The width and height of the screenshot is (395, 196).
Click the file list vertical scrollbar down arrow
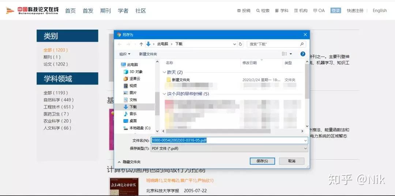pos(307,126)
